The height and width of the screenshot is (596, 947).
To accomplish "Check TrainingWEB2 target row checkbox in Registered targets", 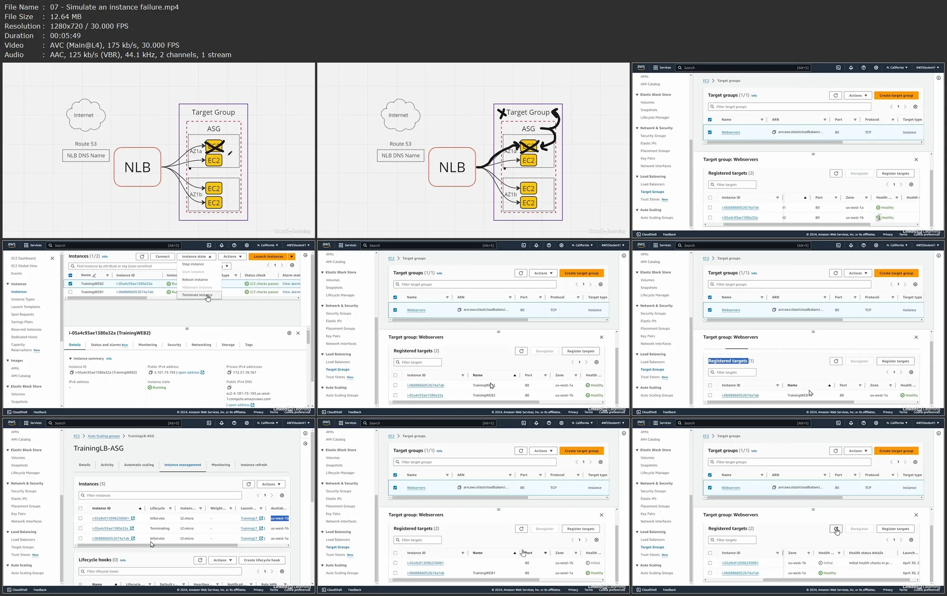I will [x=395, y=395].
